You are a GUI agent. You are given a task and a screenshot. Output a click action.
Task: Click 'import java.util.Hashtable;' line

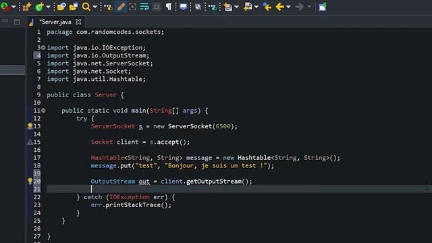(96, 79)
